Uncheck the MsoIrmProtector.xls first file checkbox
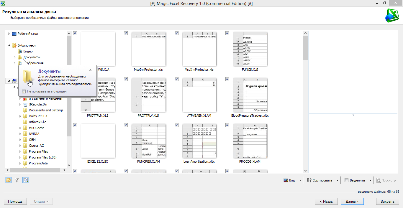403x208 pixels. tap(126, 33)
